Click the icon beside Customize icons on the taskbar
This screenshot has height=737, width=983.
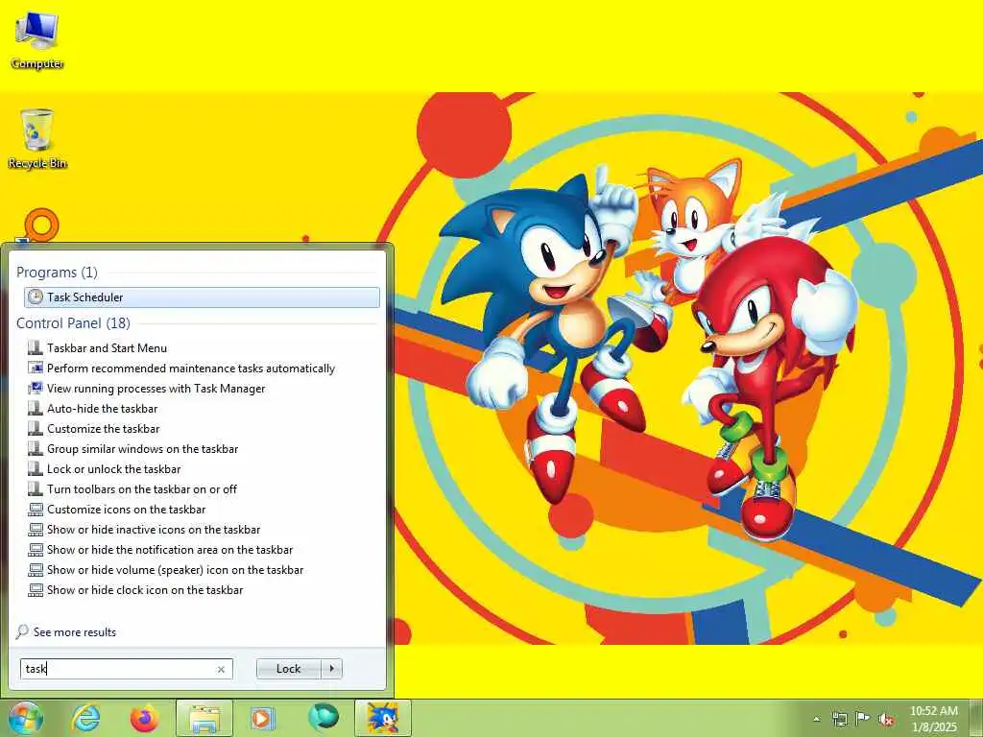tap(36, 510)
